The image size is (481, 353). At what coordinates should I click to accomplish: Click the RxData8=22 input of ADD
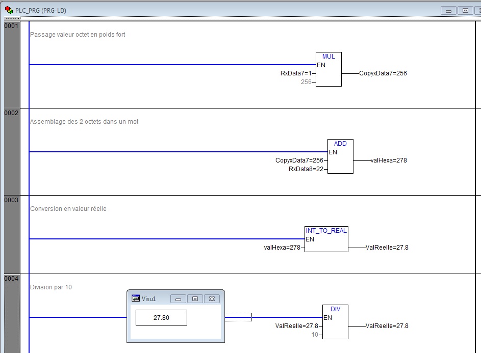tap(306, 169)
